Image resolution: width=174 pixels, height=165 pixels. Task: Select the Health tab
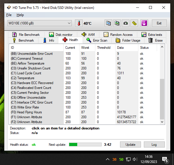(x=70, y=40)
